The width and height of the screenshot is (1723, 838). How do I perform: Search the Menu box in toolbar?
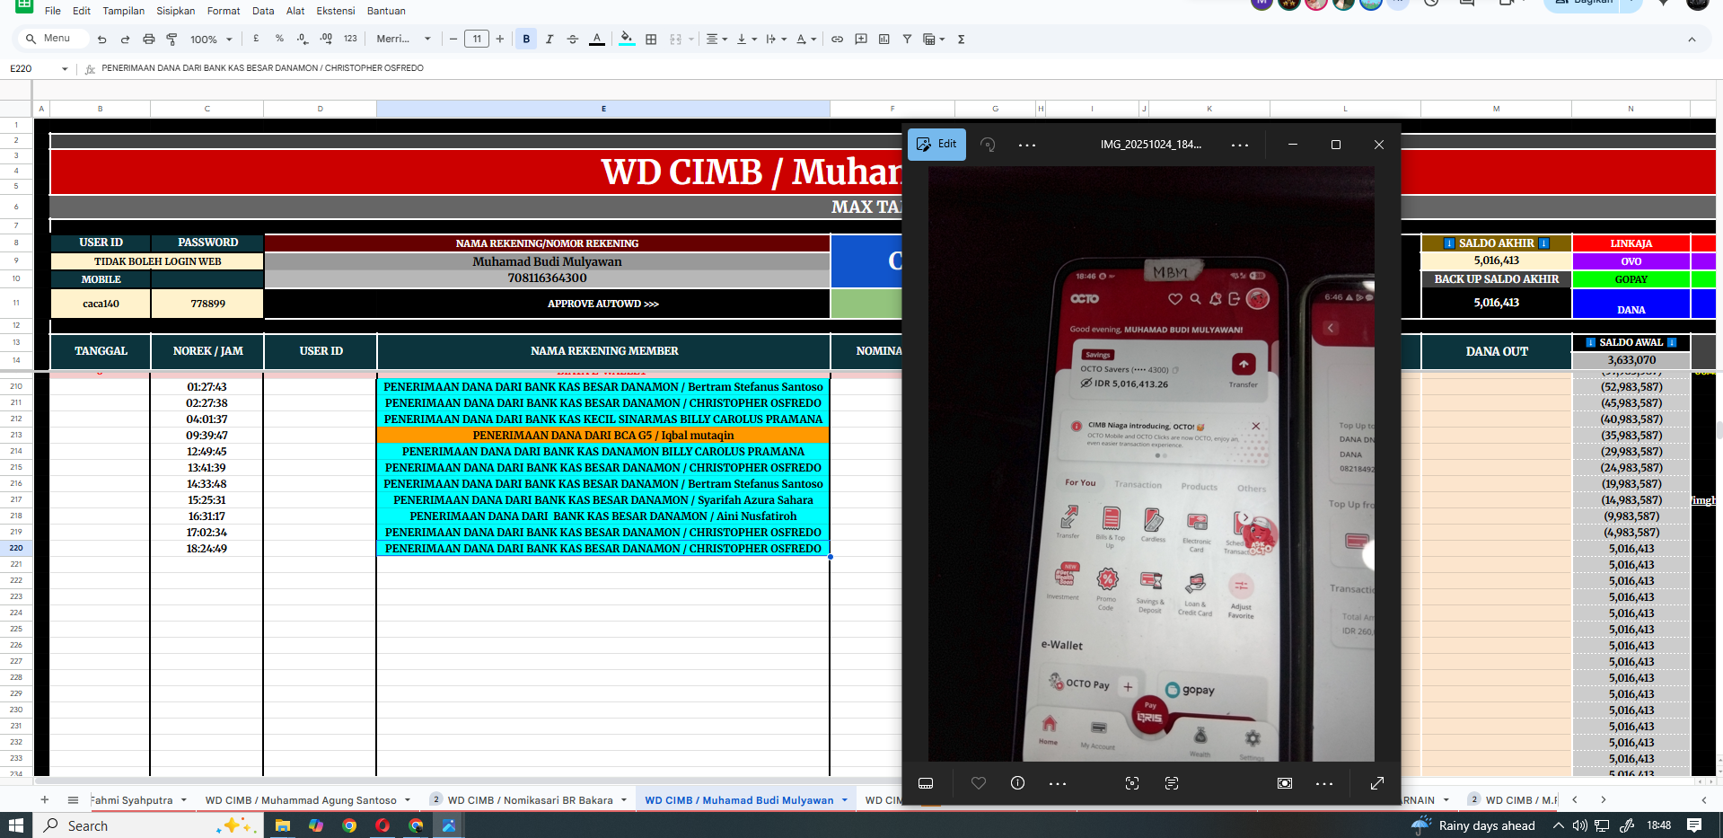[x=54, y=39]
